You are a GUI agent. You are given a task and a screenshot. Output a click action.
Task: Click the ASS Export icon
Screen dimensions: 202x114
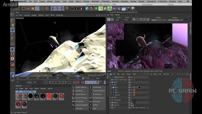click(91, 101)
